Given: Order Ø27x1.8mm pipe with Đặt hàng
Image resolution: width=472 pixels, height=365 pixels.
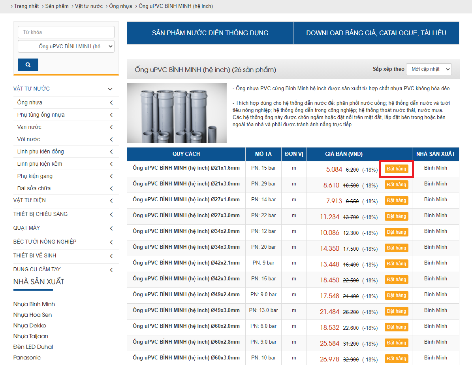Looking at the screenshot, I should pyautogui.click(x=397, y=200).
